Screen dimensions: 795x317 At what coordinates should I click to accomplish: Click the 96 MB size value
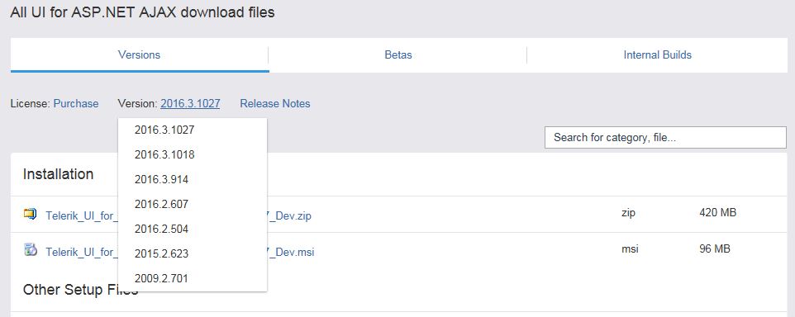714,249
